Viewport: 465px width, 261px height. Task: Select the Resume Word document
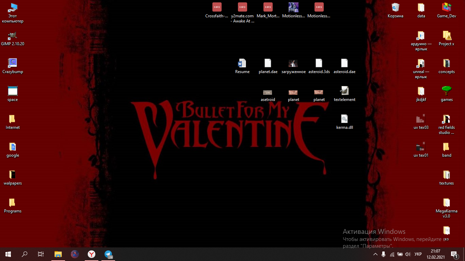click(242, 64)
